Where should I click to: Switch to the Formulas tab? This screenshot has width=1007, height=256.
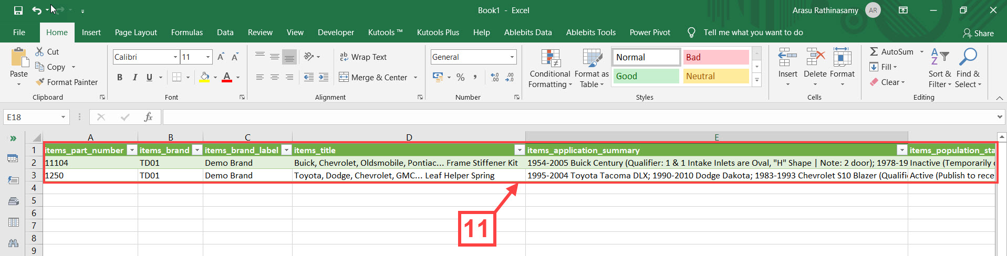tap(187, 32)
